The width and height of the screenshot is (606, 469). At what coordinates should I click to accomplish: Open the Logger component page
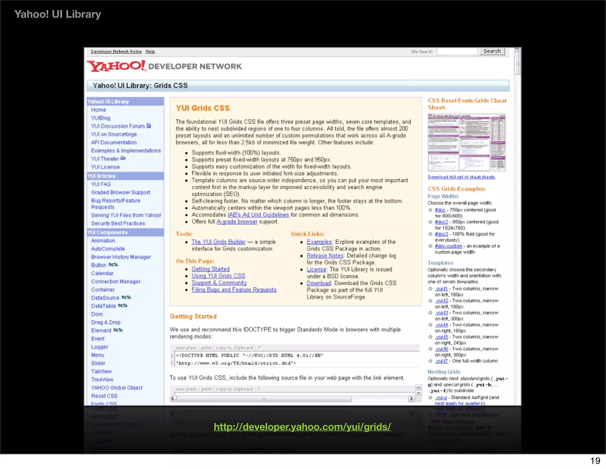tap(100, 347)
